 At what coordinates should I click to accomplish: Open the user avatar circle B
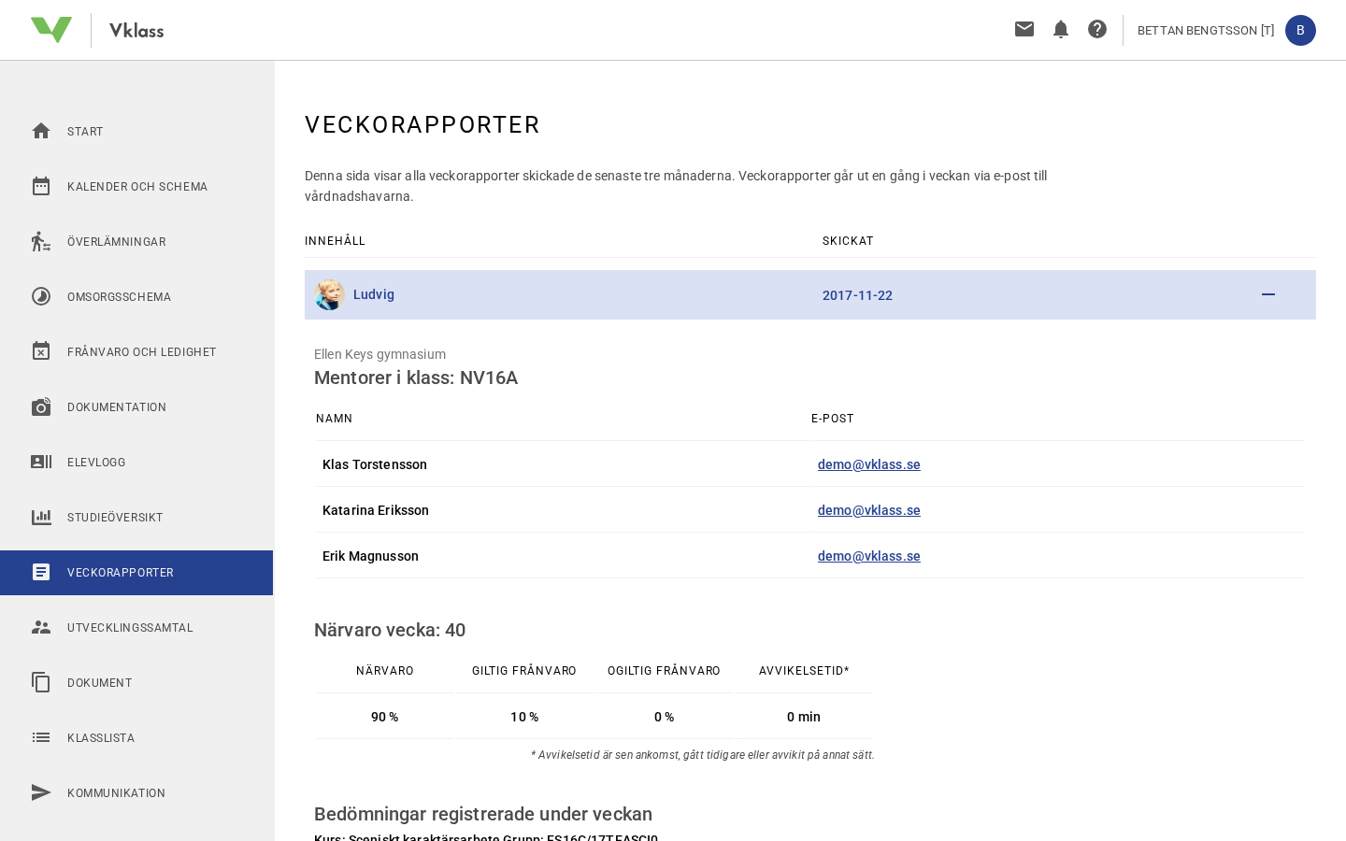tap(1300, 30)
